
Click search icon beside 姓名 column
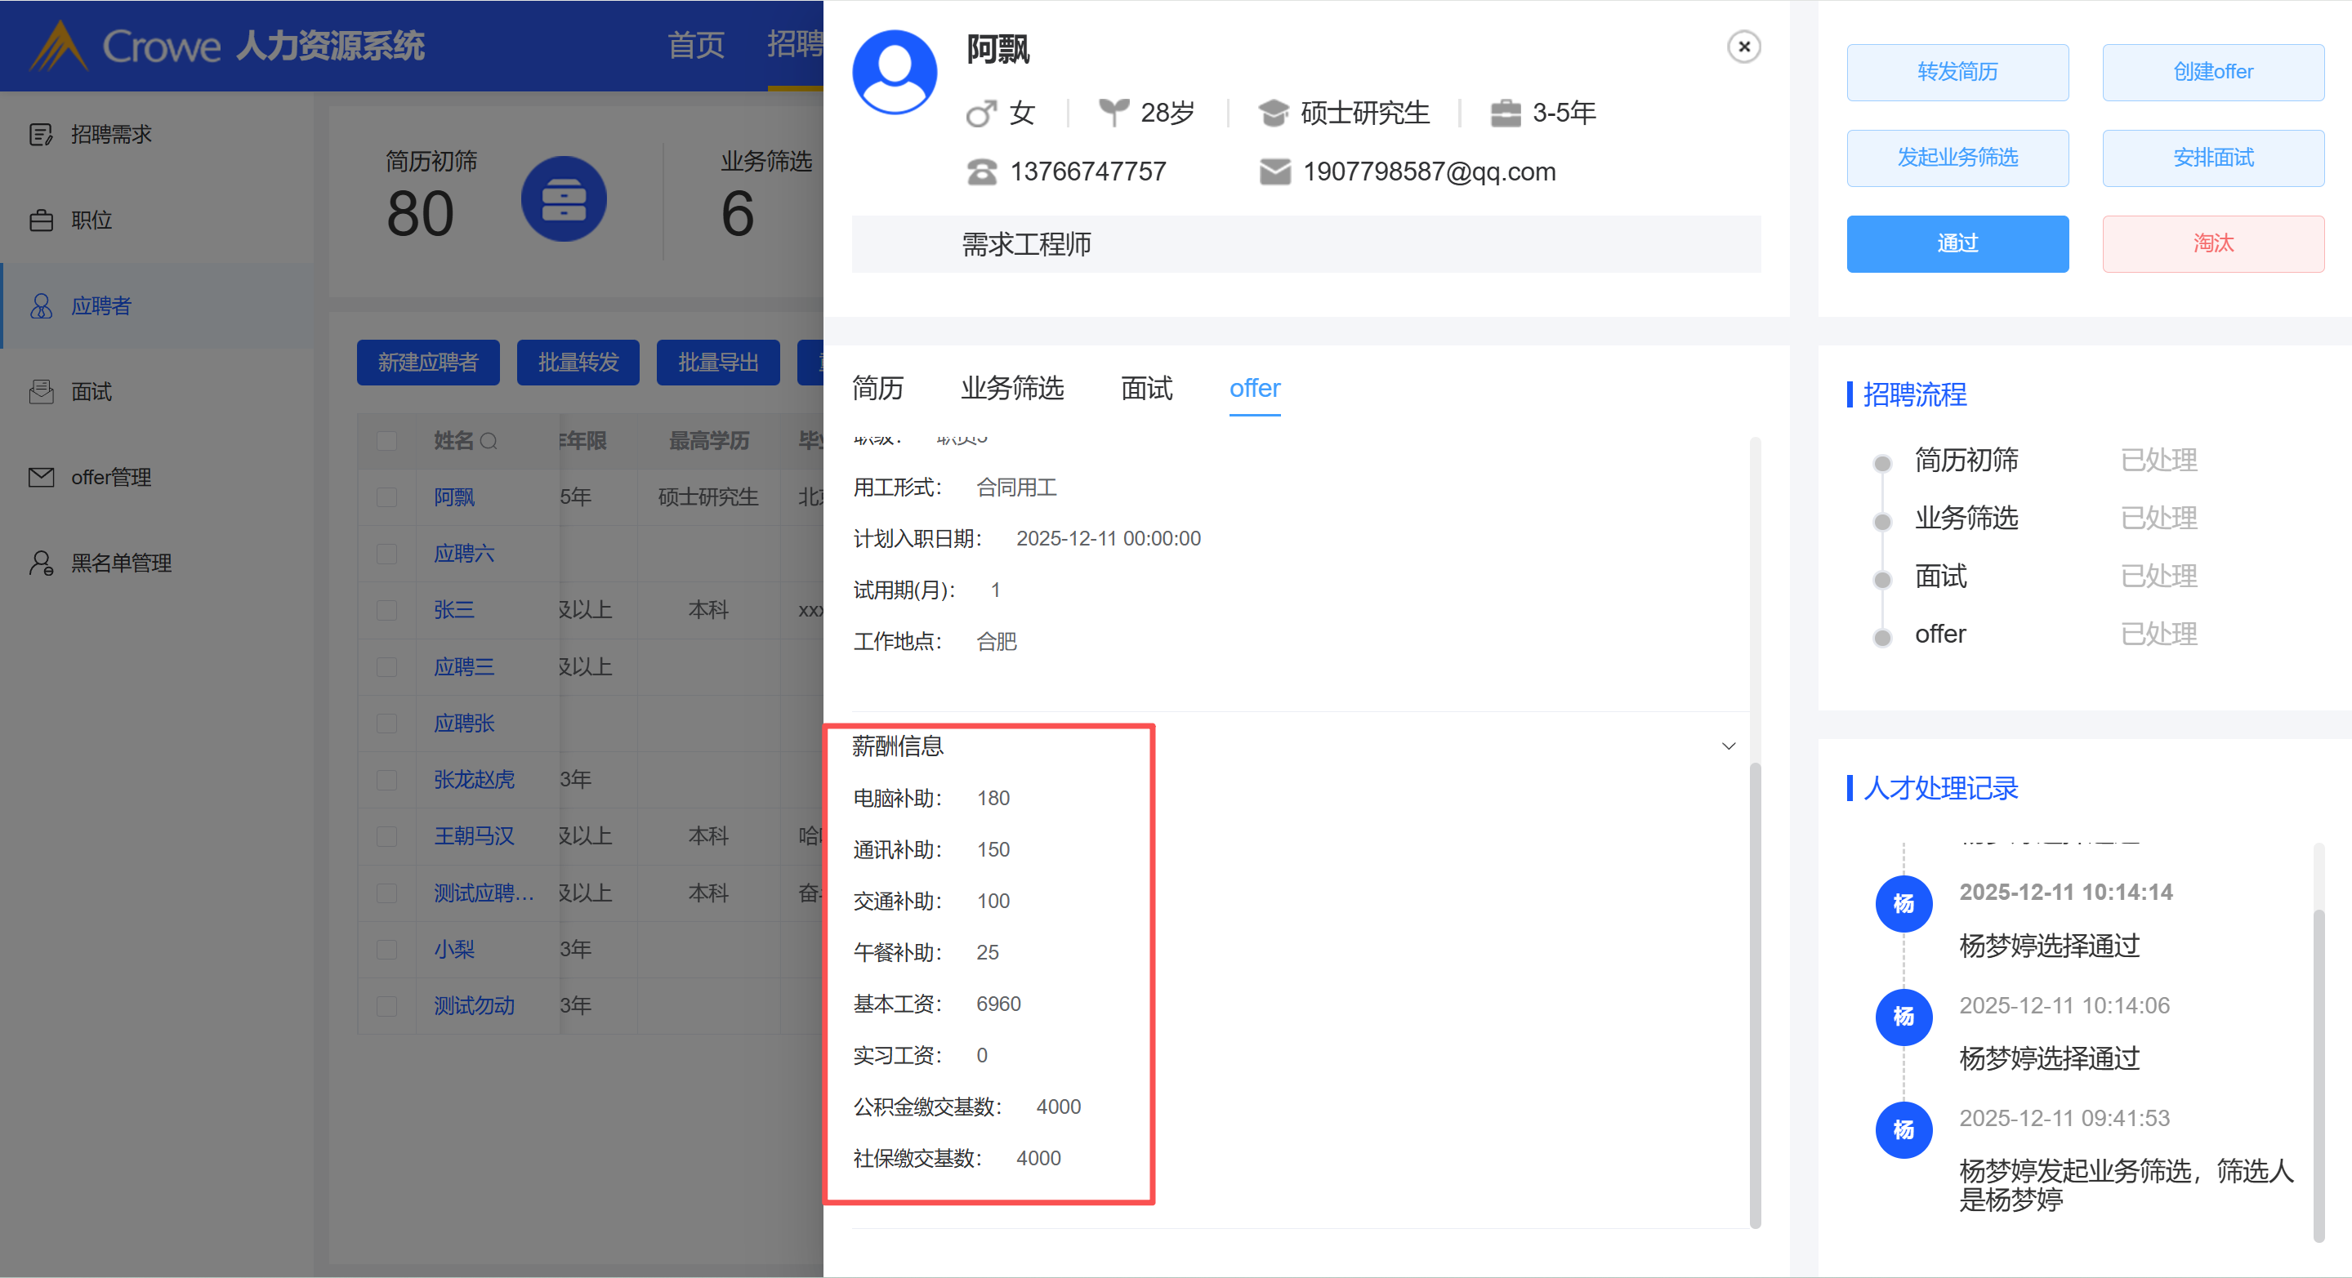pos(489,442)
